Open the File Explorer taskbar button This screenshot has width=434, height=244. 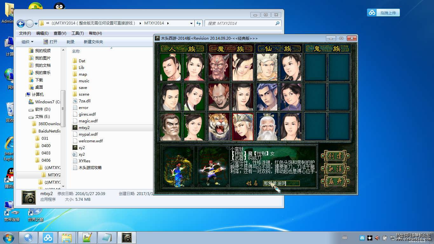coord(68,238)
